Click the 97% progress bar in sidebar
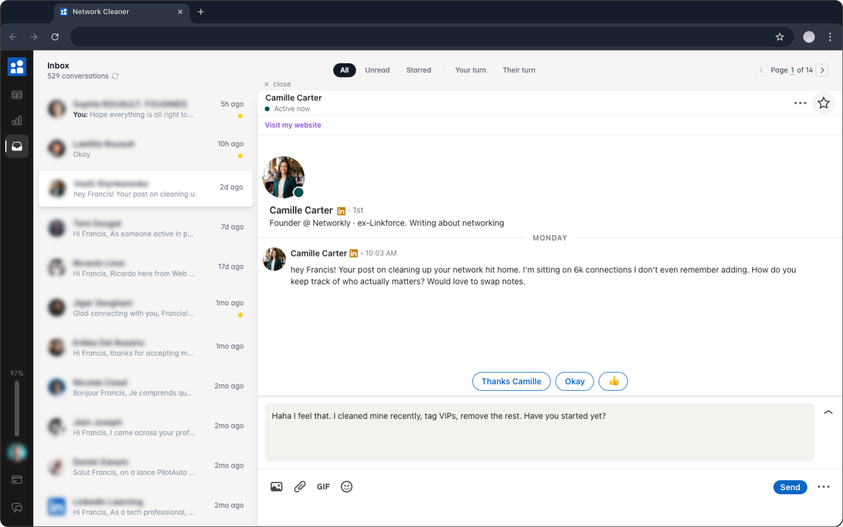This screenshot has width=843, height=527. point(17,408)
